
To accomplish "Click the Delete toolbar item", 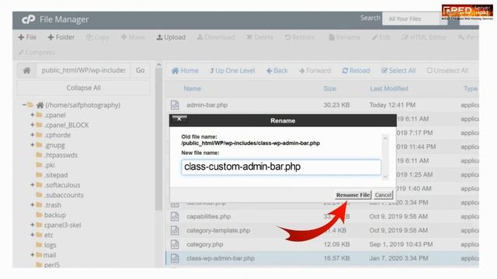I will [x=260, y=37].
